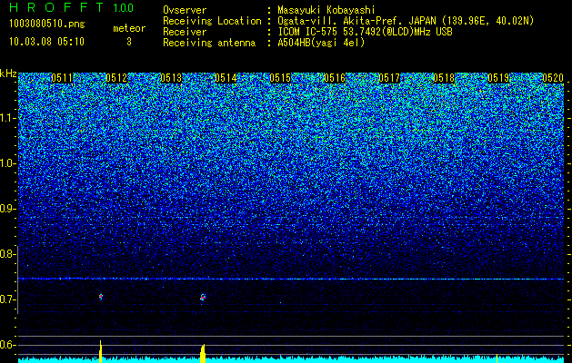
Task: Click the 1.0.0 version number
Action: coord(123,8)
